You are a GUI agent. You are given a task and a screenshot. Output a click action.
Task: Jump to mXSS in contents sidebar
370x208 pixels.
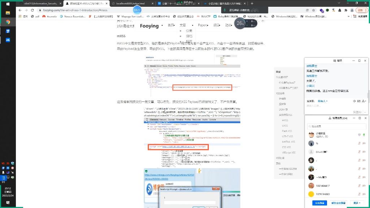tap(285, 120)
